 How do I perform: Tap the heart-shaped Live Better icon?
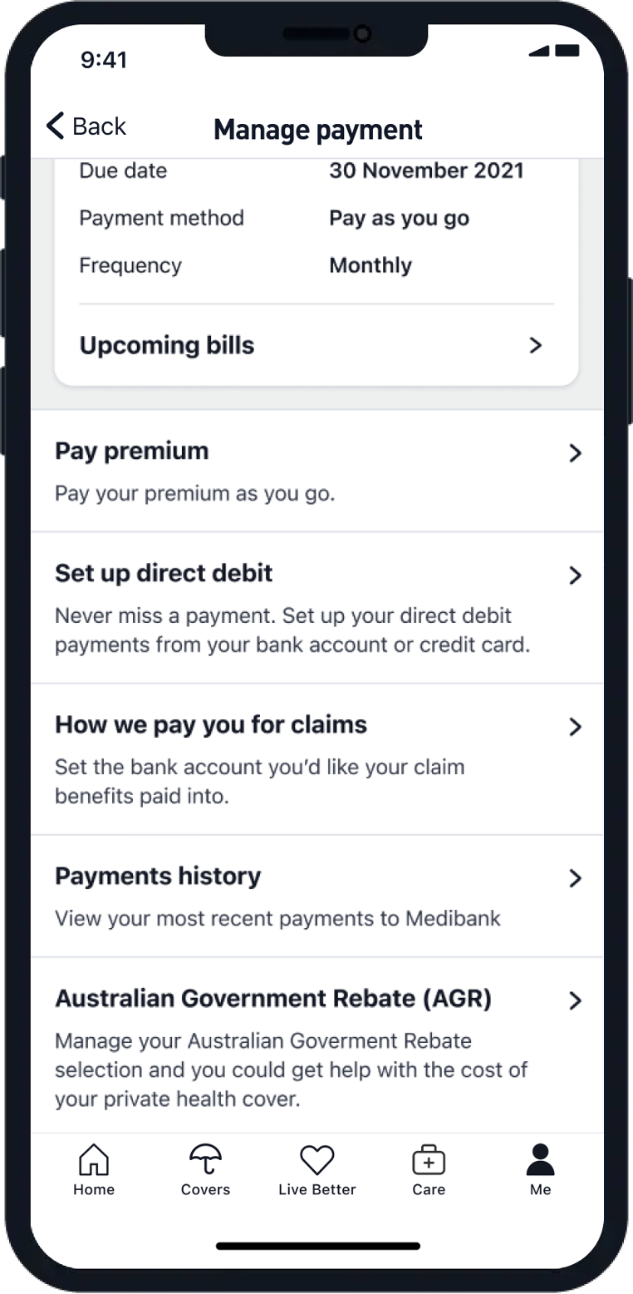316,1158
